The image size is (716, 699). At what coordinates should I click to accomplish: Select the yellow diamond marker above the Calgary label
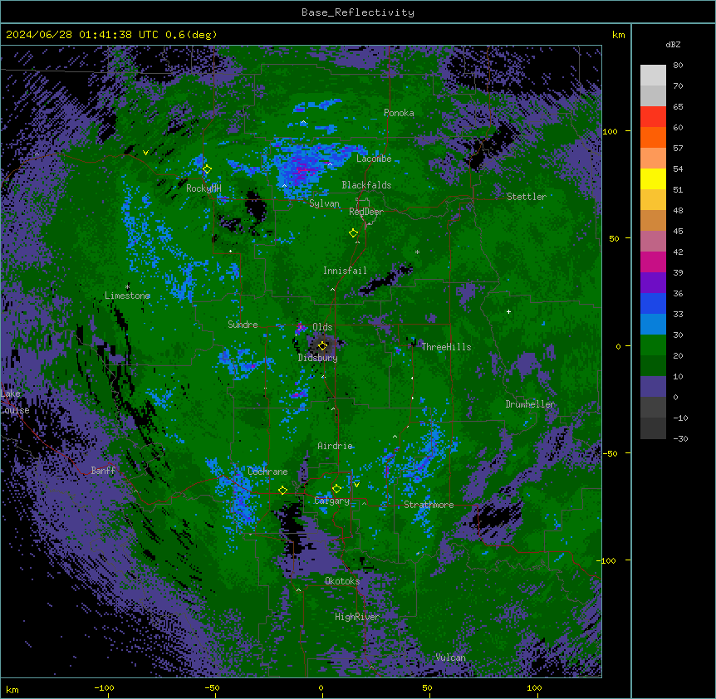(336, 489)
